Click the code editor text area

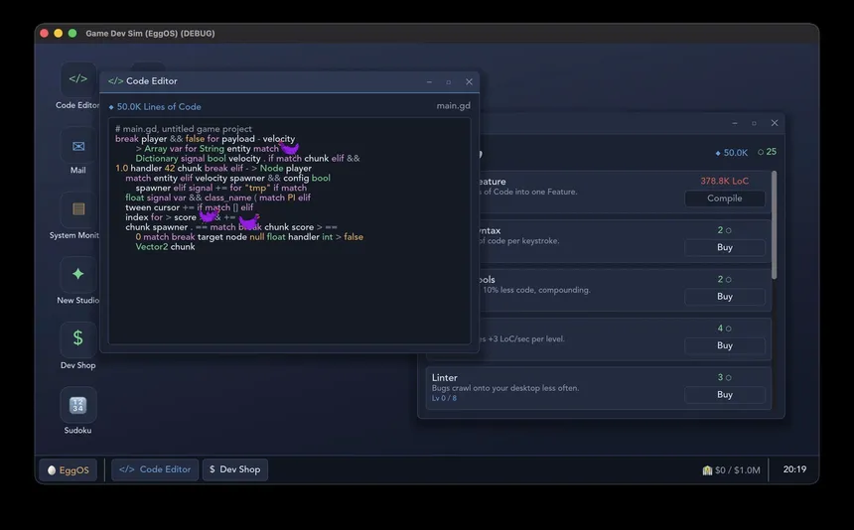click(x=289, y=230)
